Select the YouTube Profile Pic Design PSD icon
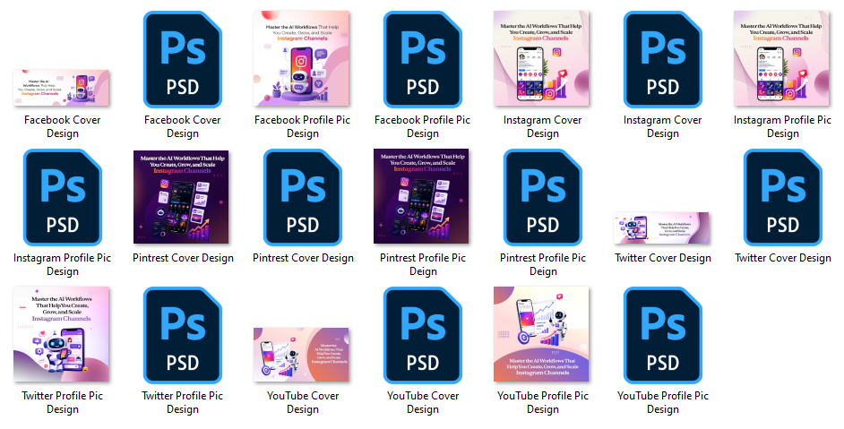844x429 pixels. 663,335
